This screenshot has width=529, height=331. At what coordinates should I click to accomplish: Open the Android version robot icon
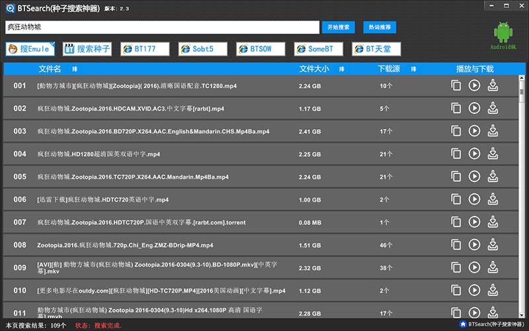[x=504, y=34]
